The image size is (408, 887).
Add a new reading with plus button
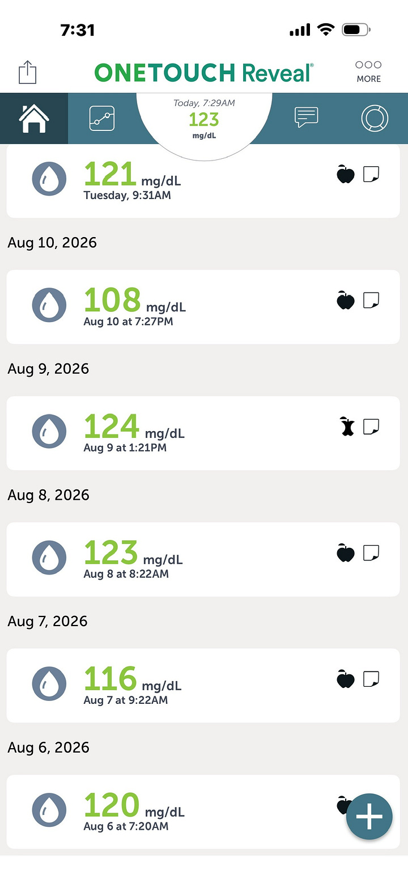[369, 817]
